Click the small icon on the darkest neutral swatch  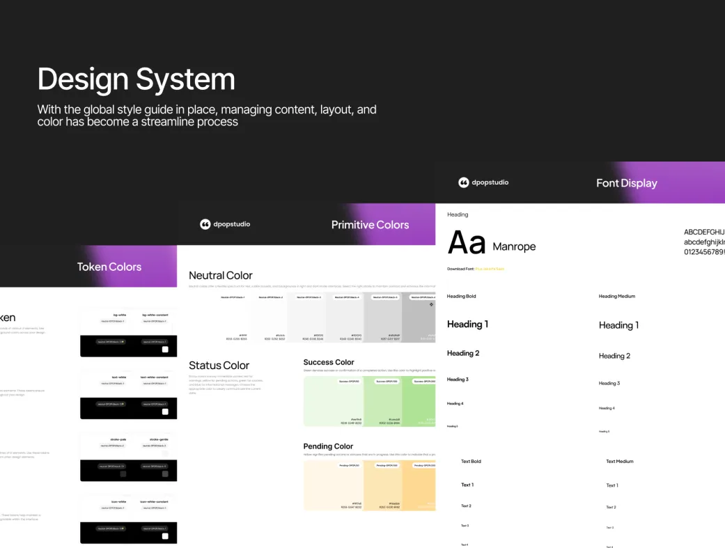coord(431,304)
